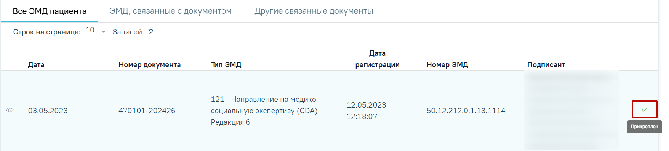669x151 pixels.
Task: Open the rows per page dropdown arrow
Action: click(x=103, y=31)
